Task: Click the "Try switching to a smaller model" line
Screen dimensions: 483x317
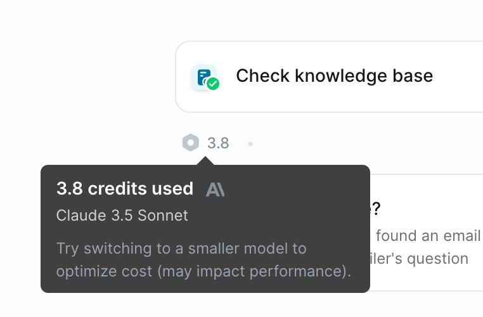Action: point(181,248)
